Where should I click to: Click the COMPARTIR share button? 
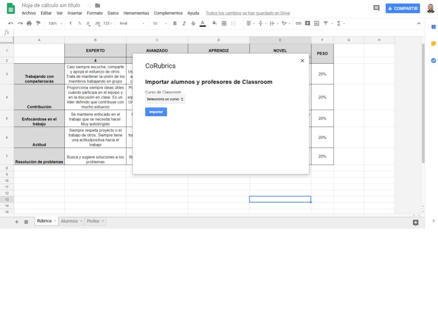click(403, 8)
